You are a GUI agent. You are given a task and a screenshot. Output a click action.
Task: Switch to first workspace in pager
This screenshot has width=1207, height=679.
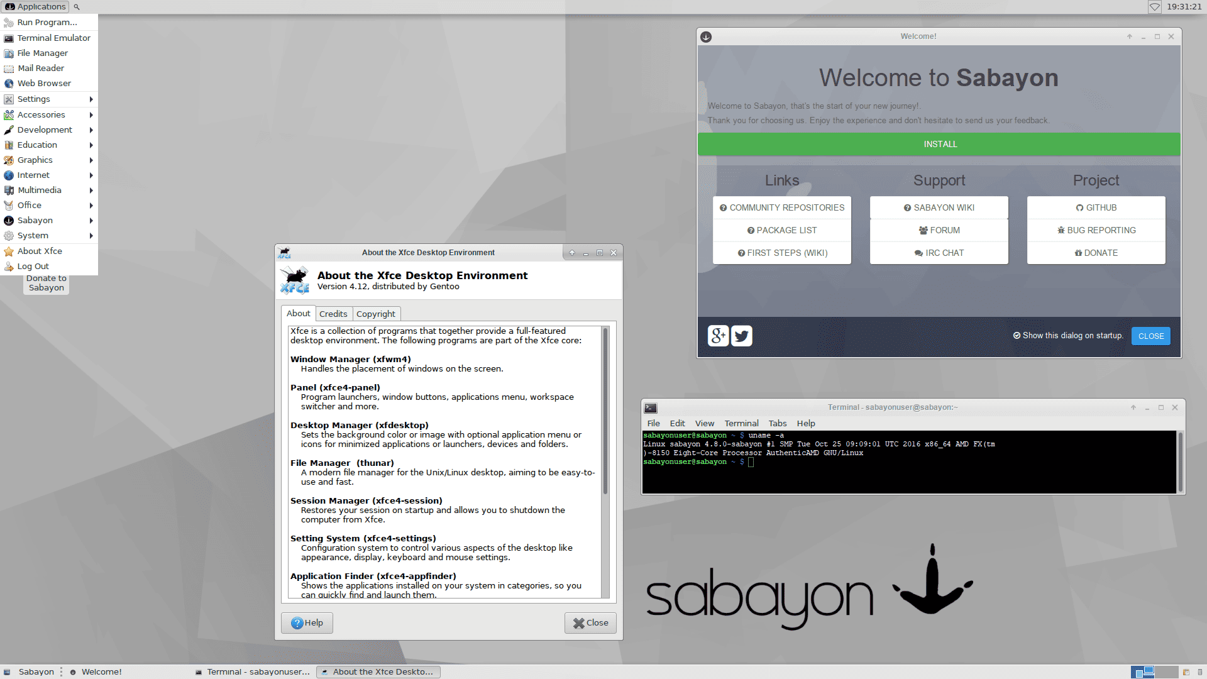[1143, 672]
